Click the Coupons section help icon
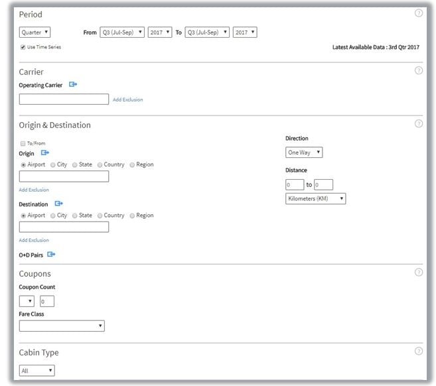Screen dimensions: 436x386 [418, 272]
